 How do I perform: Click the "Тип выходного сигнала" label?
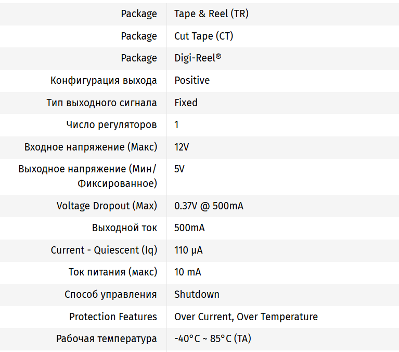tap(101, 103)
